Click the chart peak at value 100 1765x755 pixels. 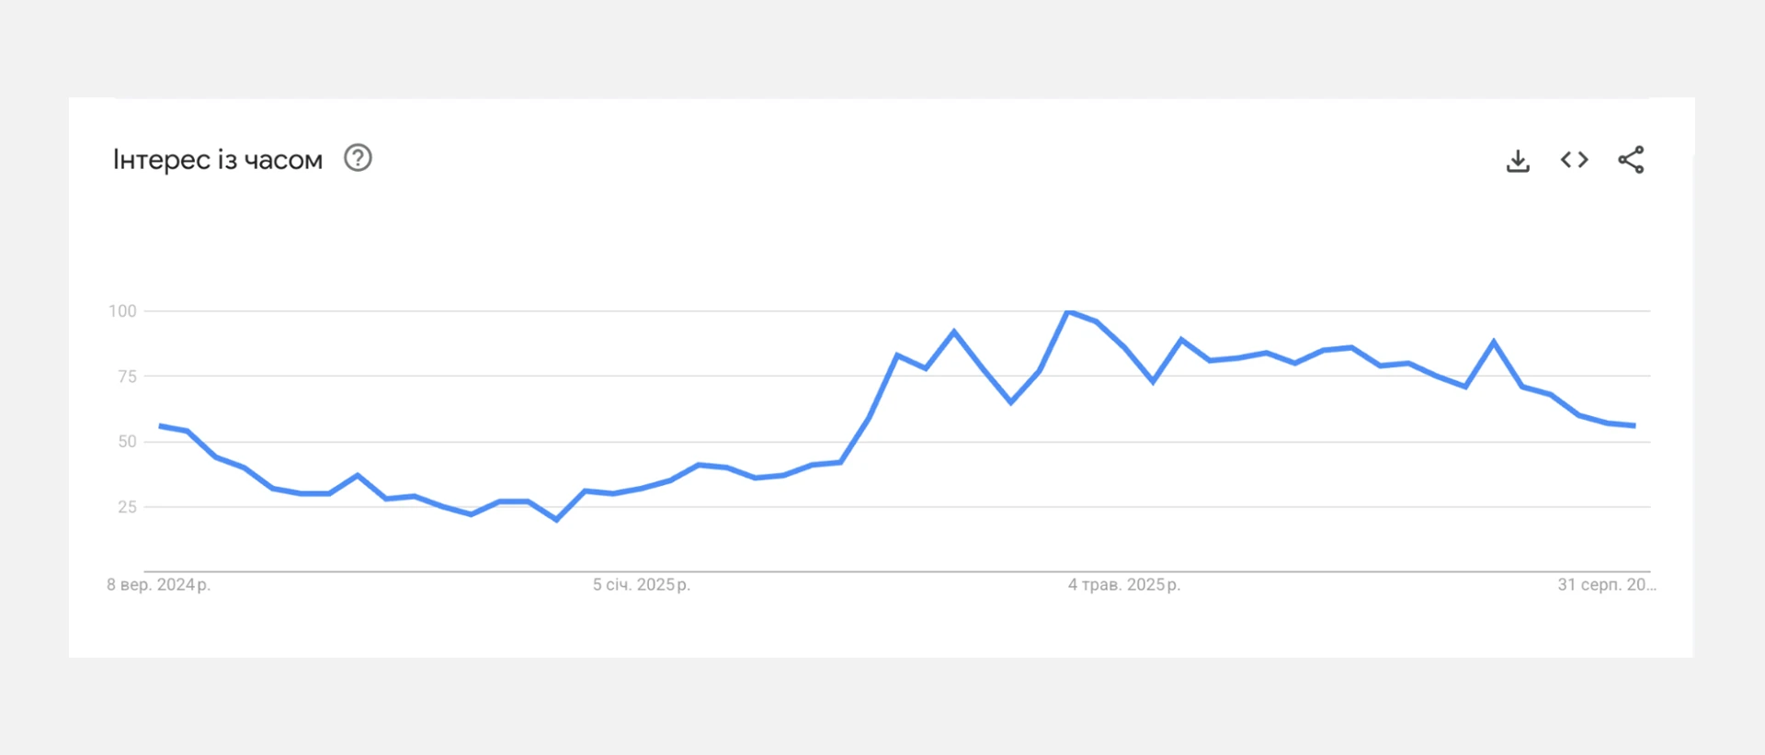point(1067,312)
